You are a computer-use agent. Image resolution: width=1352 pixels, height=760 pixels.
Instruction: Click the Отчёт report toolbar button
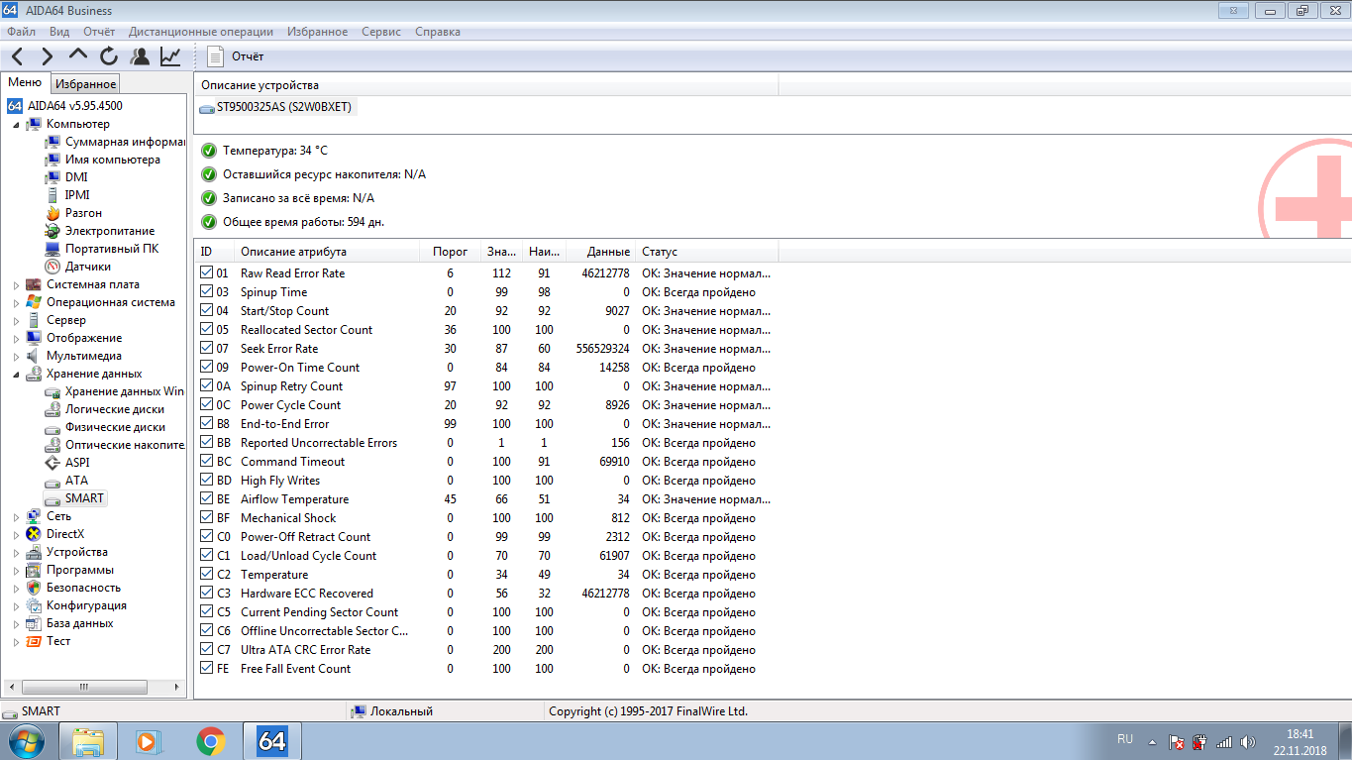click(x=237, y=56)
